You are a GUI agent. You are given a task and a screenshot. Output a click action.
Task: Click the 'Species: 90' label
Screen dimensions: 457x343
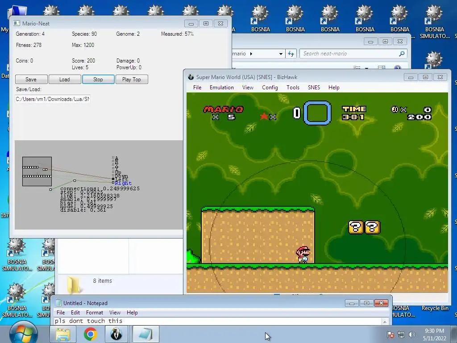tap(84, 34)
